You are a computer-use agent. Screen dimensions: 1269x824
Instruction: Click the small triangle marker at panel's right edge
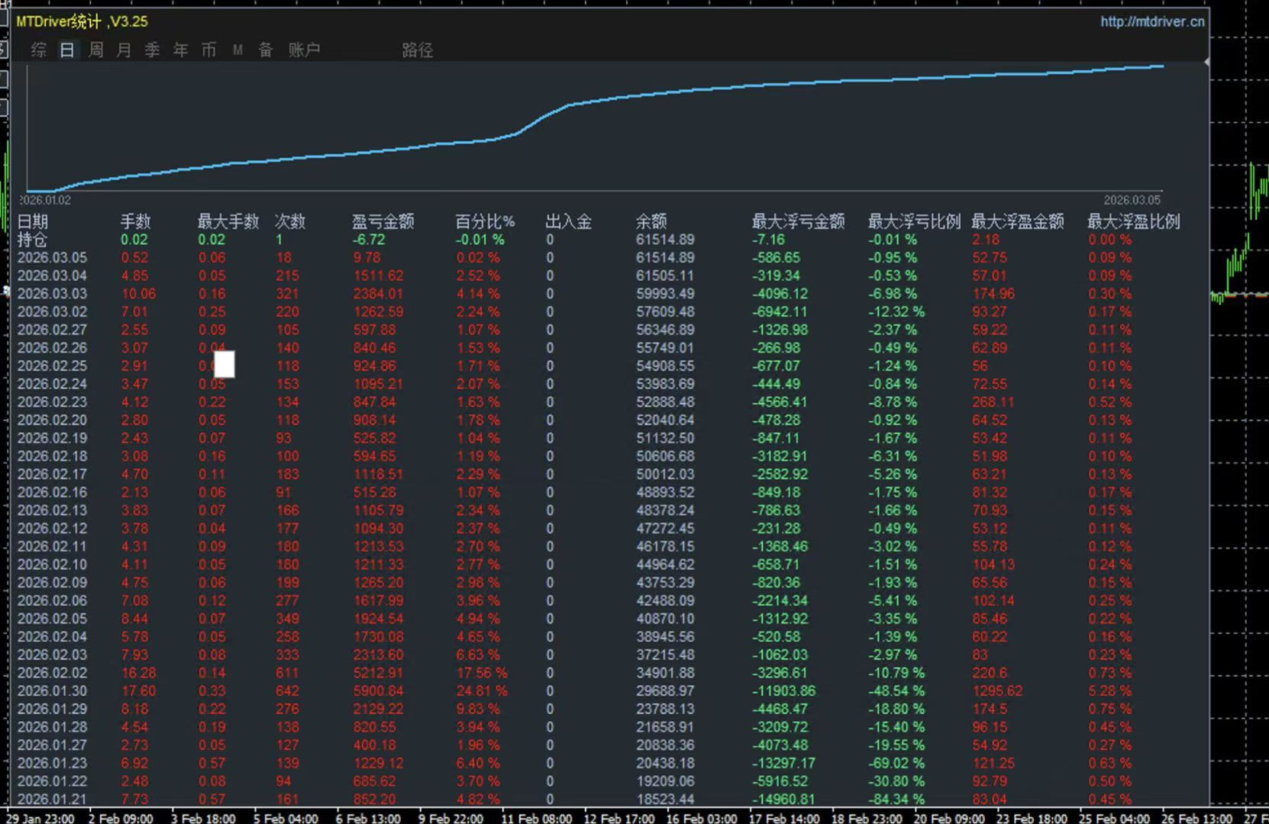tap(1206, 62)
